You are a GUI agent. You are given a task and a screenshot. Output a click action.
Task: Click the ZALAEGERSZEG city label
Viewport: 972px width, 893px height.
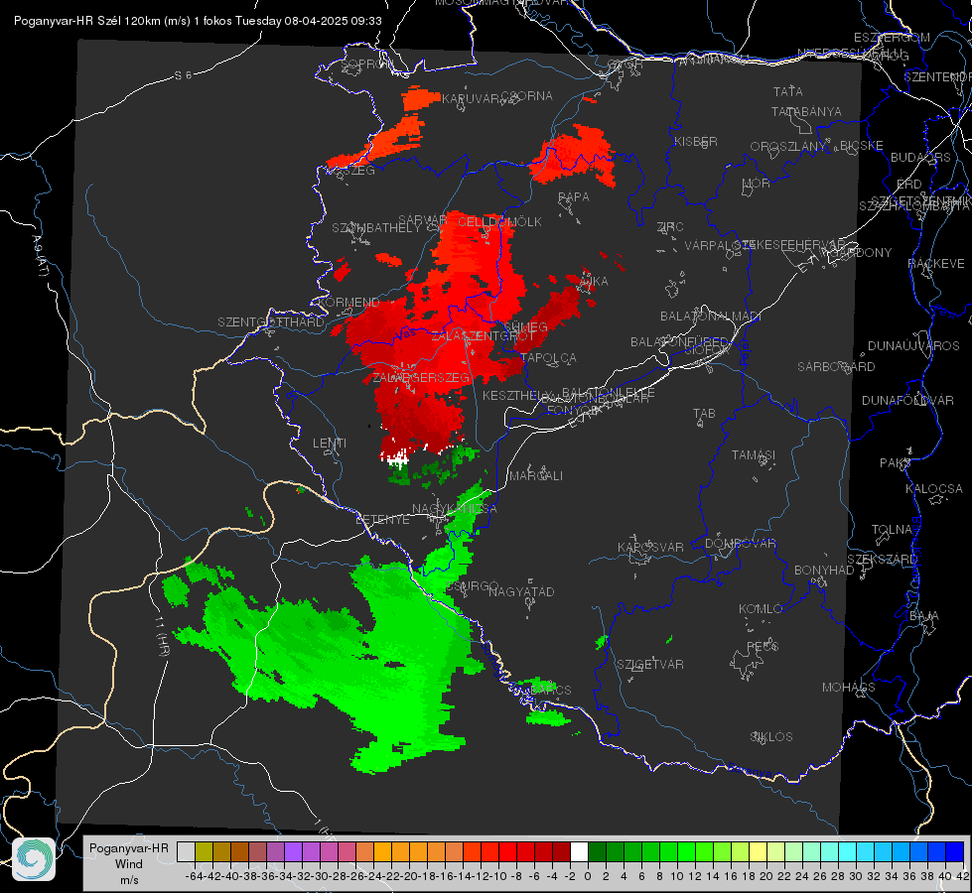coord(421,377)
